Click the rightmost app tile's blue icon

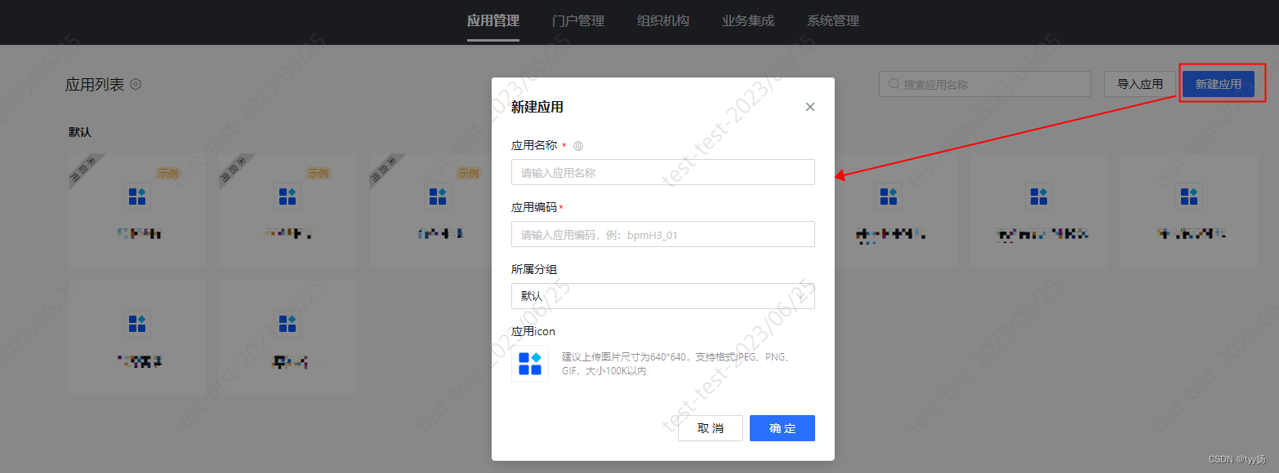click(x=1188, y=196)
